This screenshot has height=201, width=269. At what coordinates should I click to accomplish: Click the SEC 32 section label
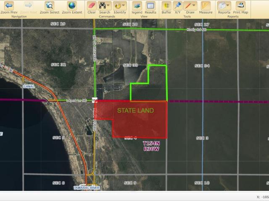(x=58, y=64)
